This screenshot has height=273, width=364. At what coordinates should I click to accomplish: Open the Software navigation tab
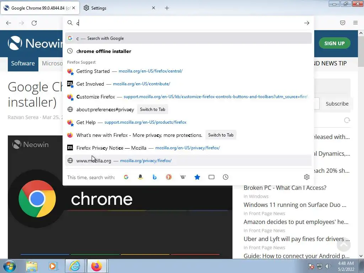[x=23, y=63]
